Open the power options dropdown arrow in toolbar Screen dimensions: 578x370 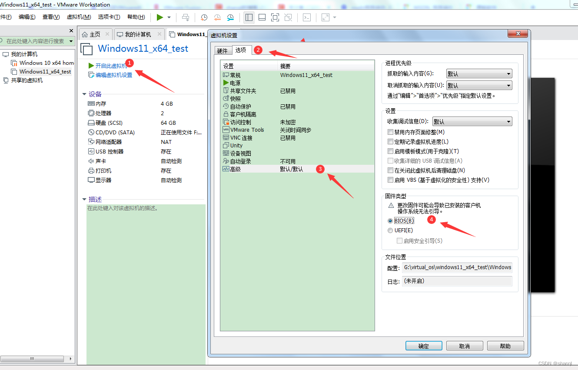click(x=169, y=17)
